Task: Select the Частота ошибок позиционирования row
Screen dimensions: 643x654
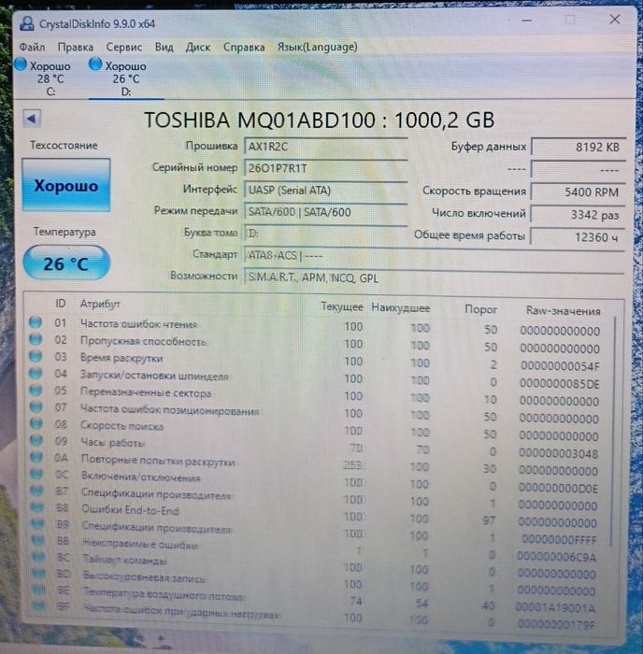Action: click(317, 413)
